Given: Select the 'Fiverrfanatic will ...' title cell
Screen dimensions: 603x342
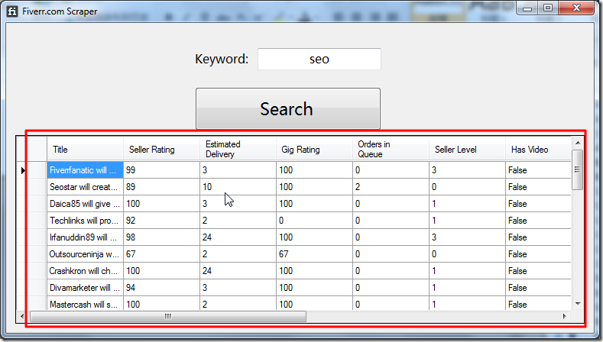Looking at the screenshot, I should coord(85,169).
